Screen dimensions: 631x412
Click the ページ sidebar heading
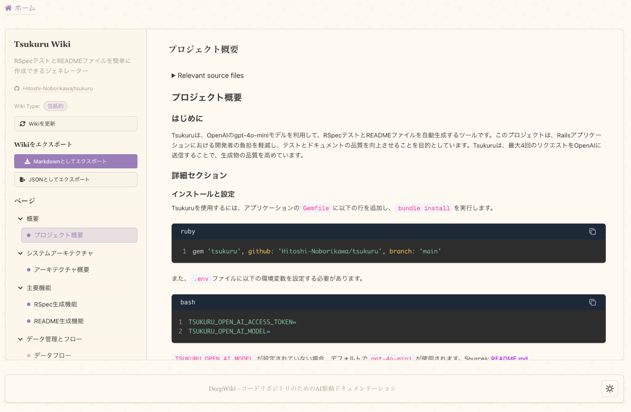(x=25, y=201)
